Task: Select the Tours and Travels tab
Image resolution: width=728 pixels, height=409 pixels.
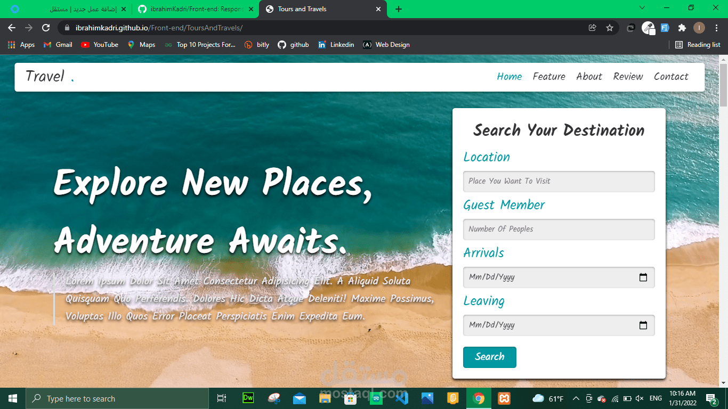Action: (323, 9)
